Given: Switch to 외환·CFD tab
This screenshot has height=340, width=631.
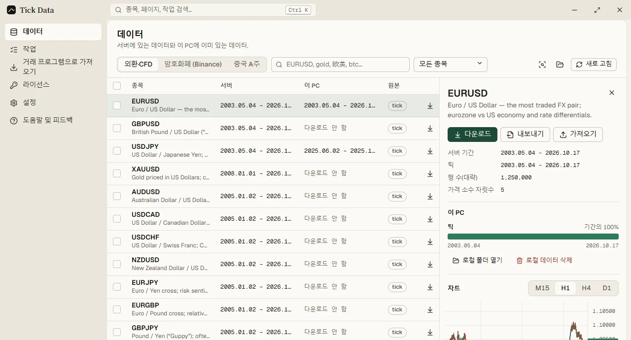Looking at the screenshot, I should point(139,65).
